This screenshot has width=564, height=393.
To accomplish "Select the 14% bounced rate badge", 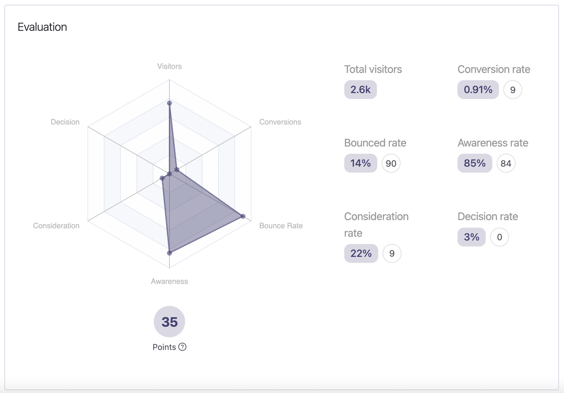I will (x=360, y=163).
